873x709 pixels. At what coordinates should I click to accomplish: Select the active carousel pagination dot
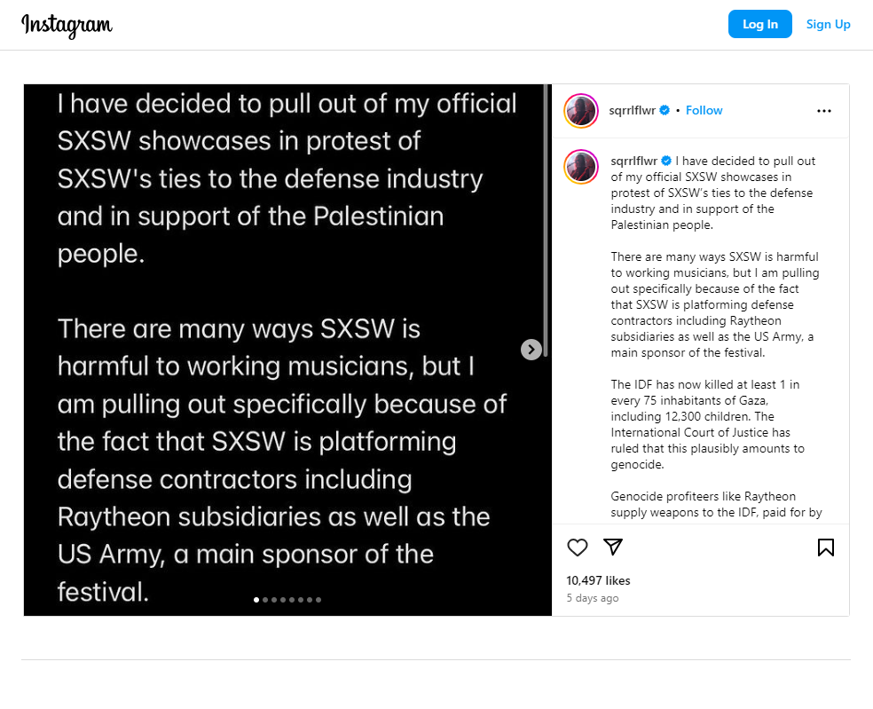coord(256,599)
